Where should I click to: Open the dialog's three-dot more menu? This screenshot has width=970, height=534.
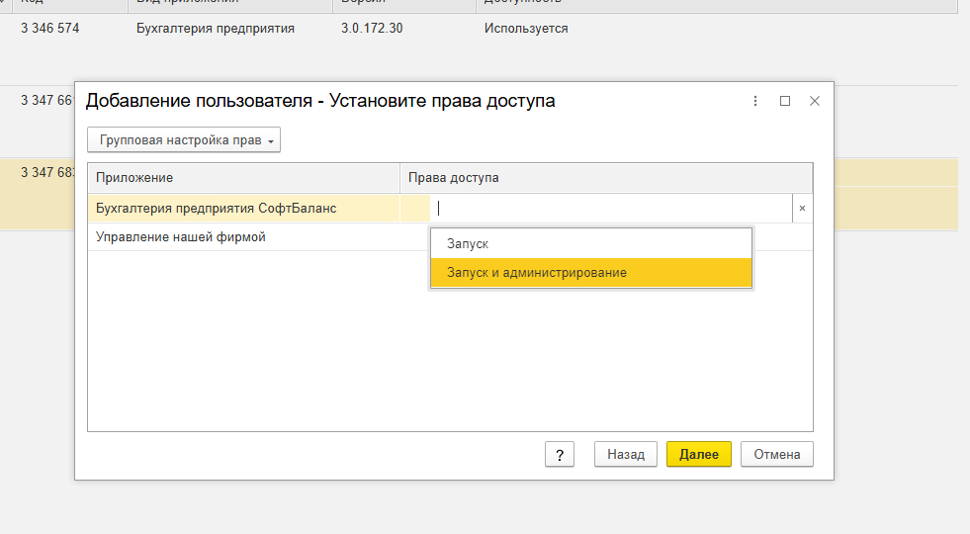[754, 101]
